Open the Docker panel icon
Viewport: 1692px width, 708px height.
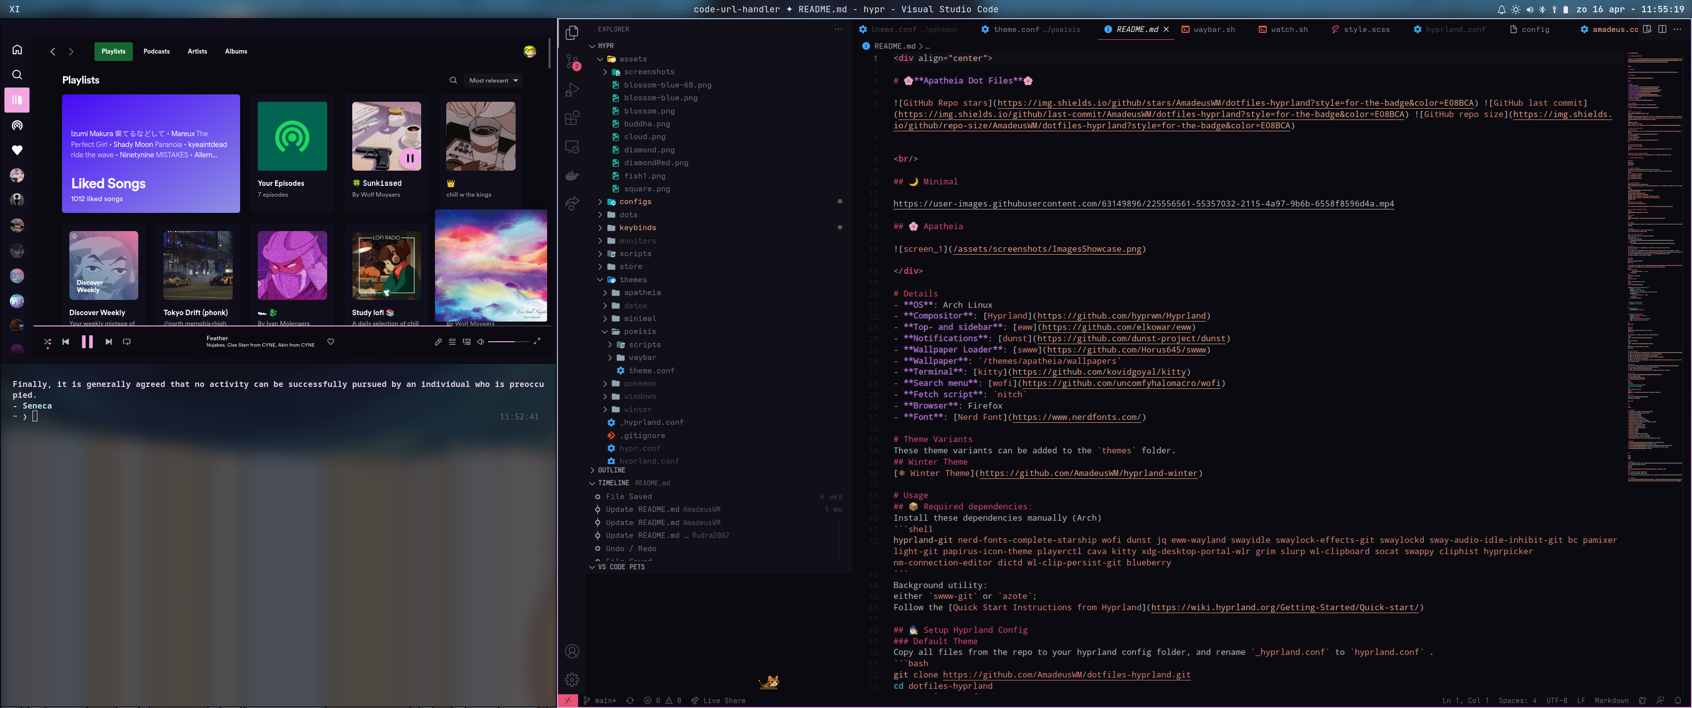click(572, 175)
